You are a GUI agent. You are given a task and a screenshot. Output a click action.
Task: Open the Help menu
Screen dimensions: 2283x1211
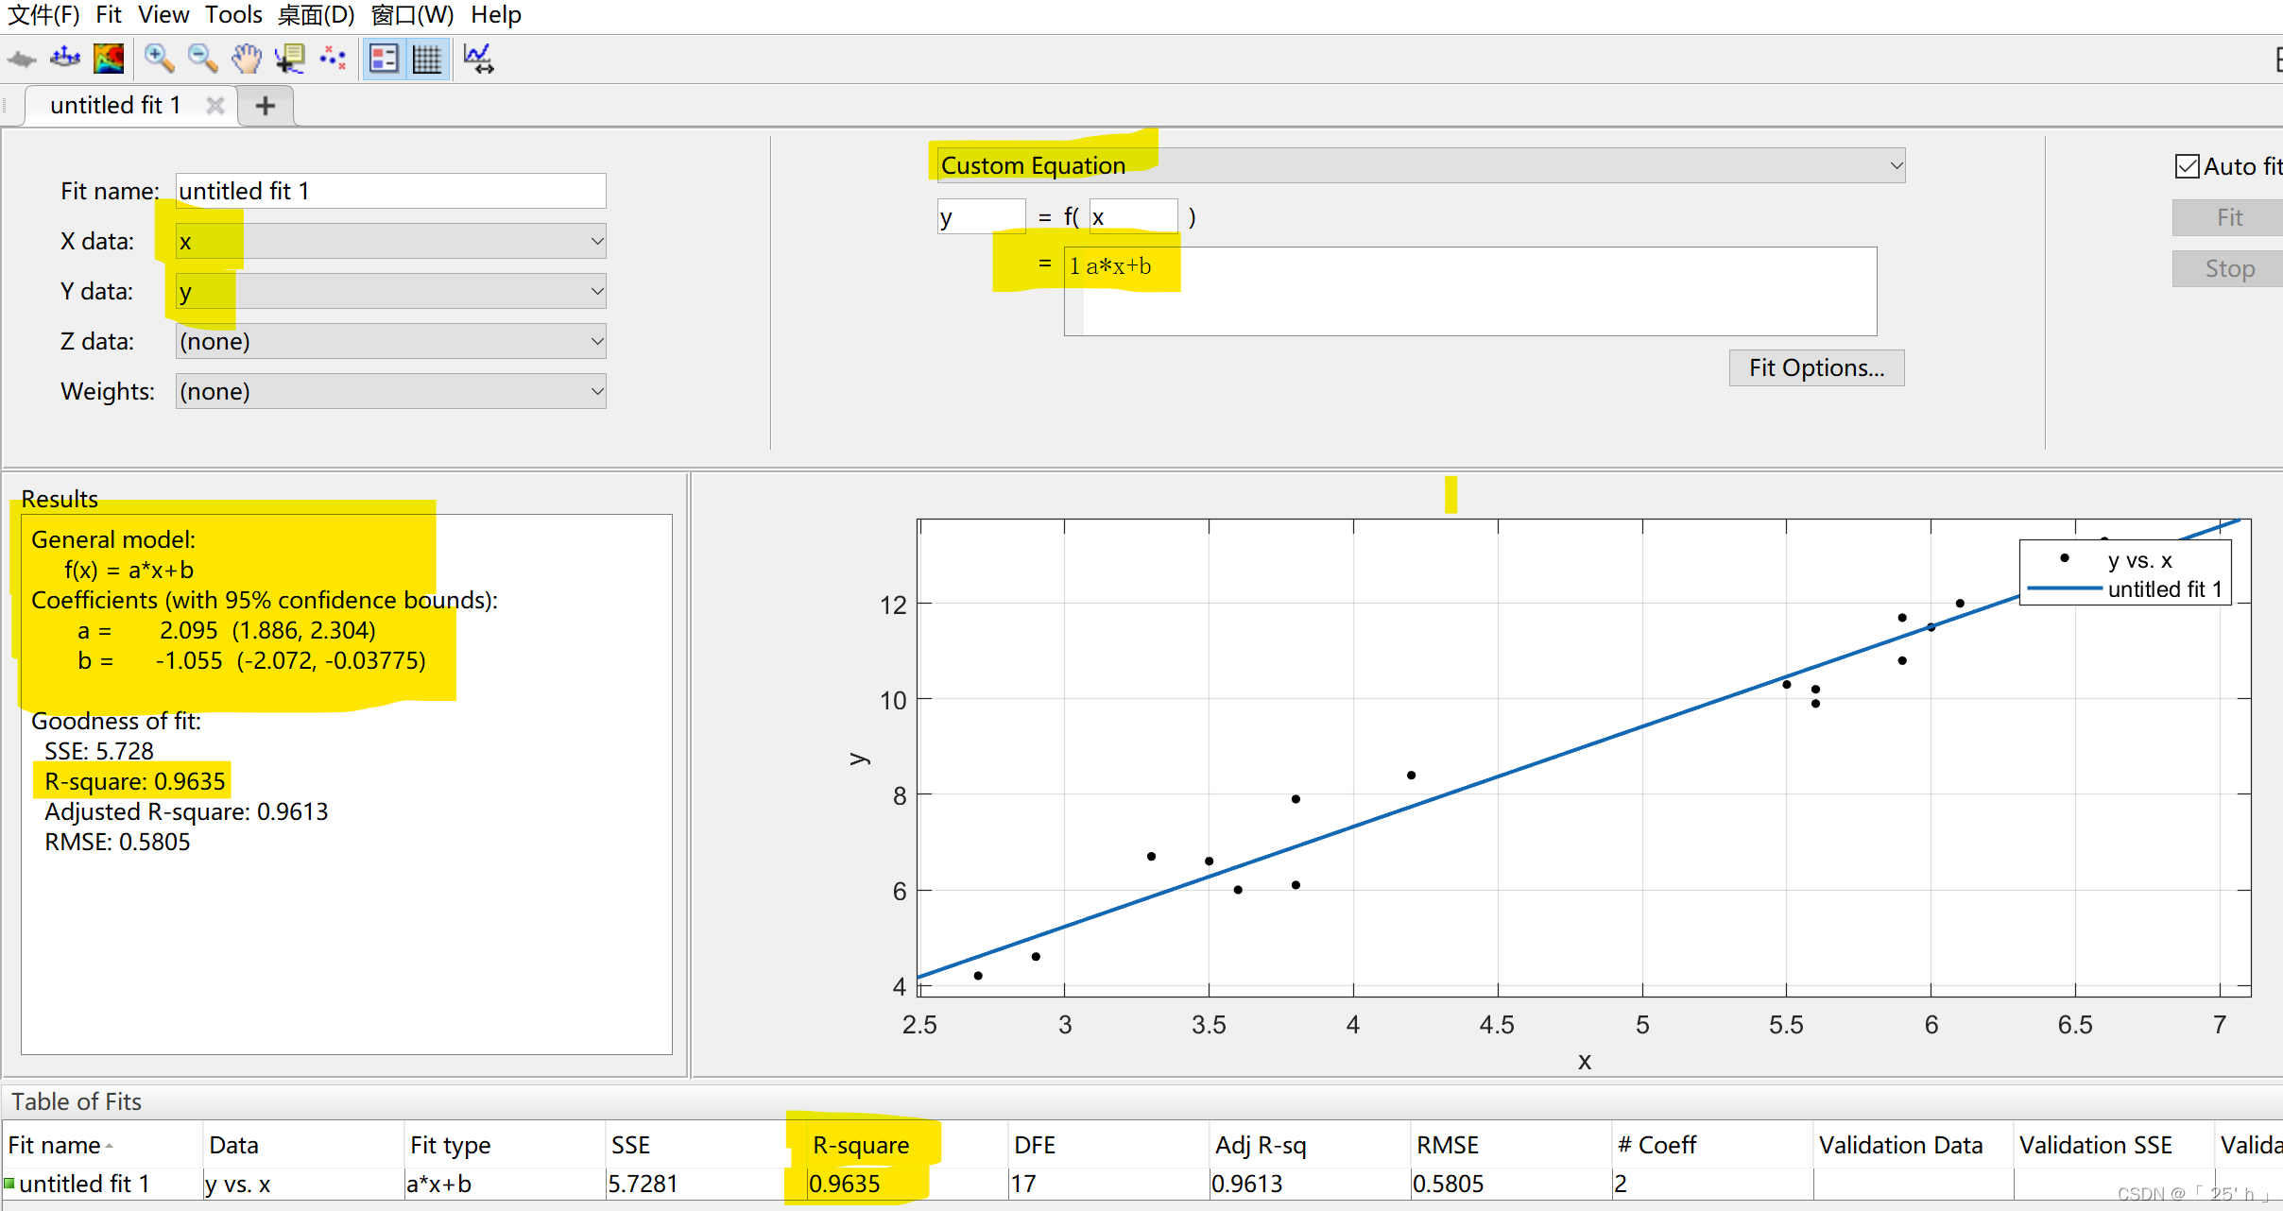(496, 15)
